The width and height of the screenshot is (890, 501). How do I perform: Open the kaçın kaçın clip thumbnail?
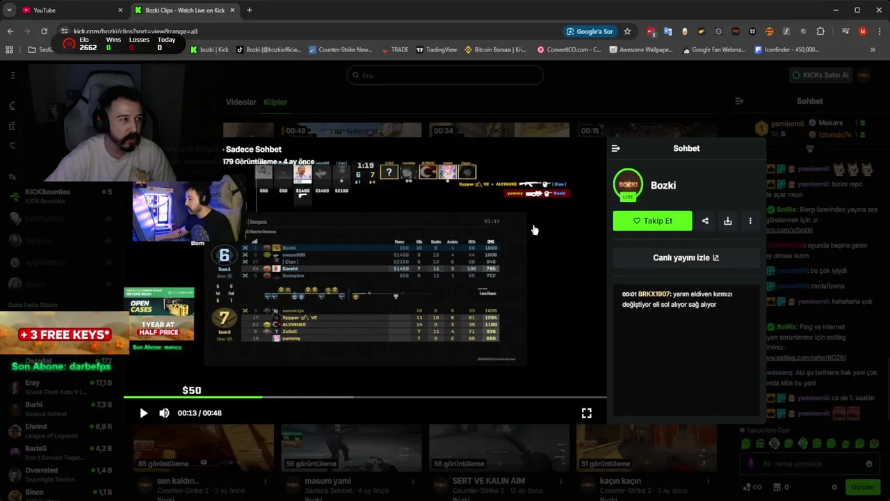click(647, 447)
